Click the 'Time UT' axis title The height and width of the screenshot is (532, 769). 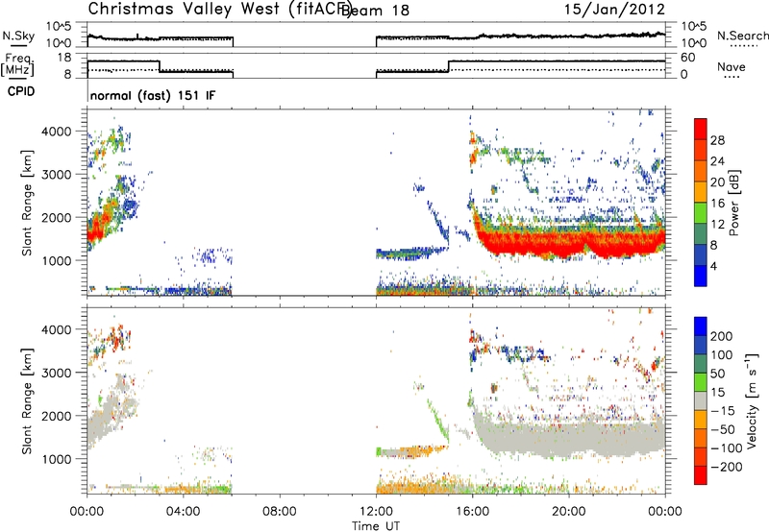point(376,525)
